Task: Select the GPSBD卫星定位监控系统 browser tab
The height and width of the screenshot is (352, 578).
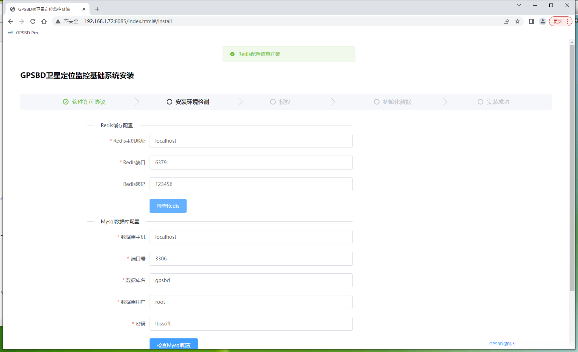Action: 48,9
